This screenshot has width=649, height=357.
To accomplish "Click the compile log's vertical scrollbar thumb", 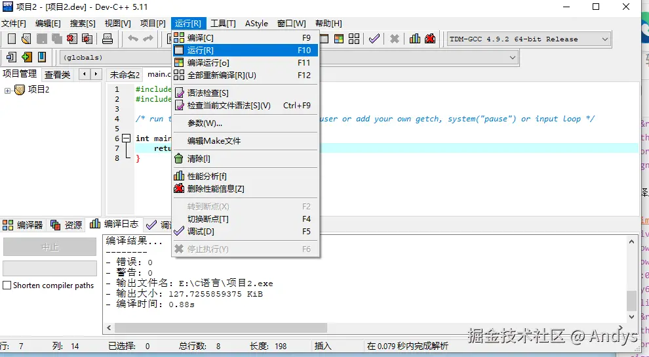I will point(631,301).
